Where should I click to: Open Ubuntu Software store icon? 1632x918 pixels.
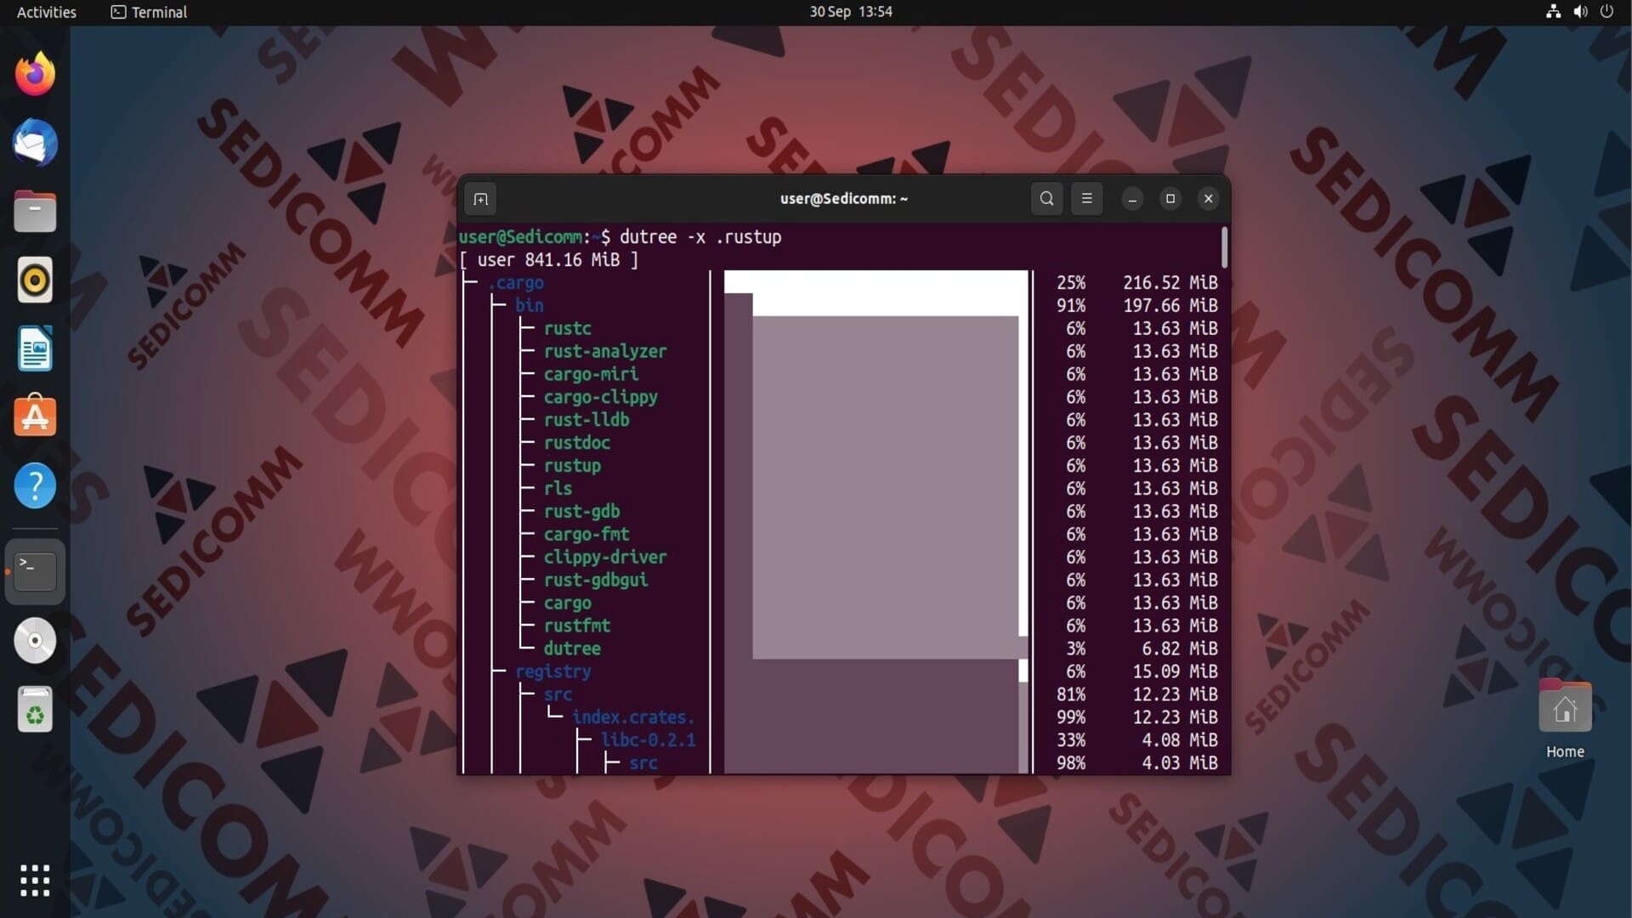[35, 416]
